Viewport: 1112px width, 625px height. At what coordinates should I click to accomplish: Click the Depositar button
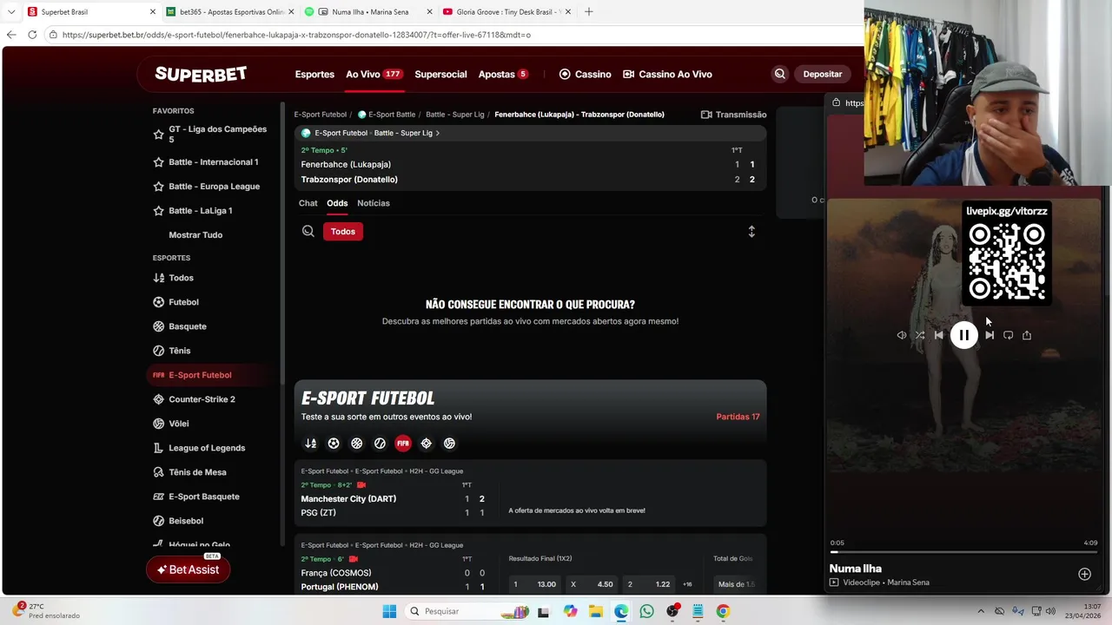pyautogui.click(x=823, y=74)
